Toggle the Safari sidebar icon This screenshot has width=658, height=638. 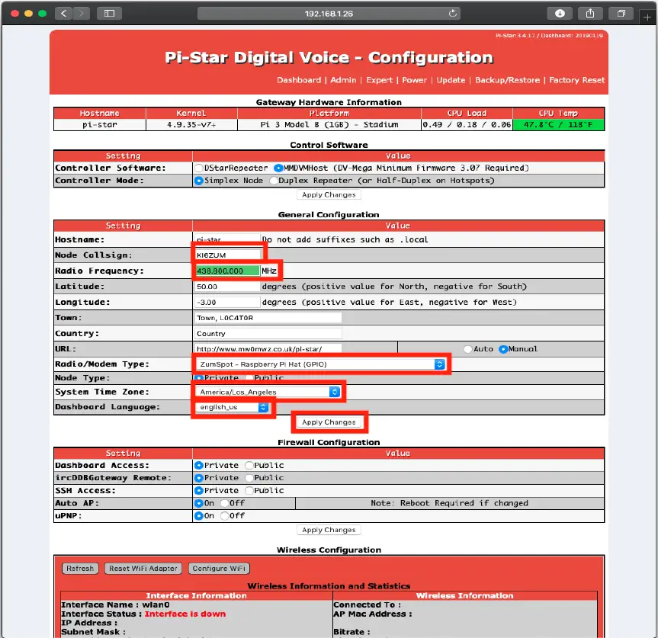[x=109, y=13]
